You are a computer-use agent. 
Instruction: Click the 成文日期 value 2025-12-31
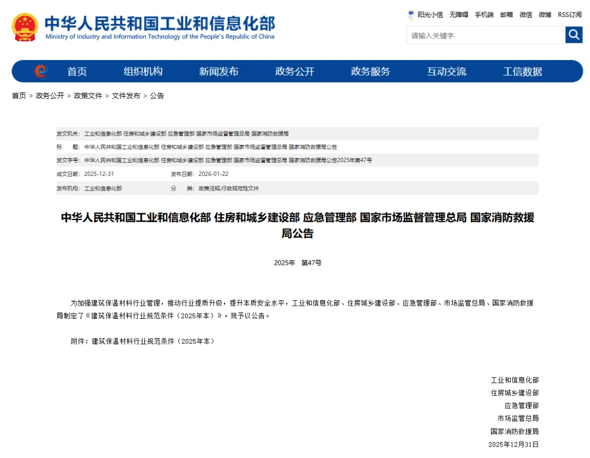click(x=99, y=174)
